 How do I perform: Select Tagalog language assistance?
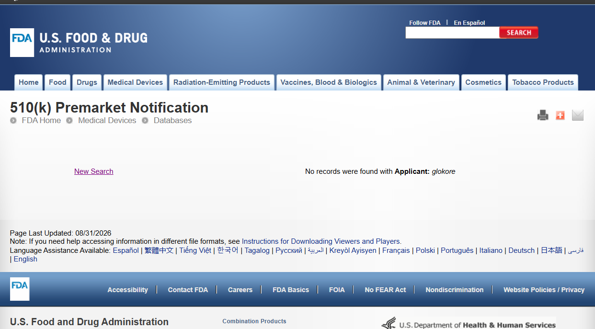(x=257, y=250)
